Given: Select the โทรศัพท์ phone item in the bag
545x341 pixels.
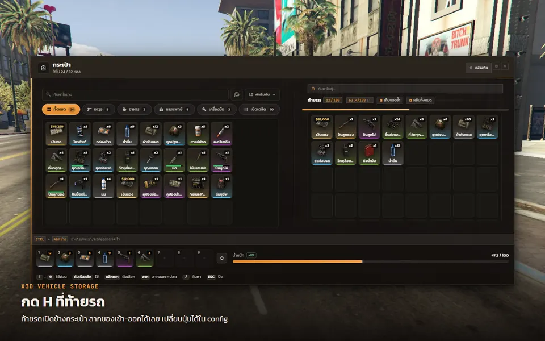Looking at the screenshot, I should pos(80,134).
